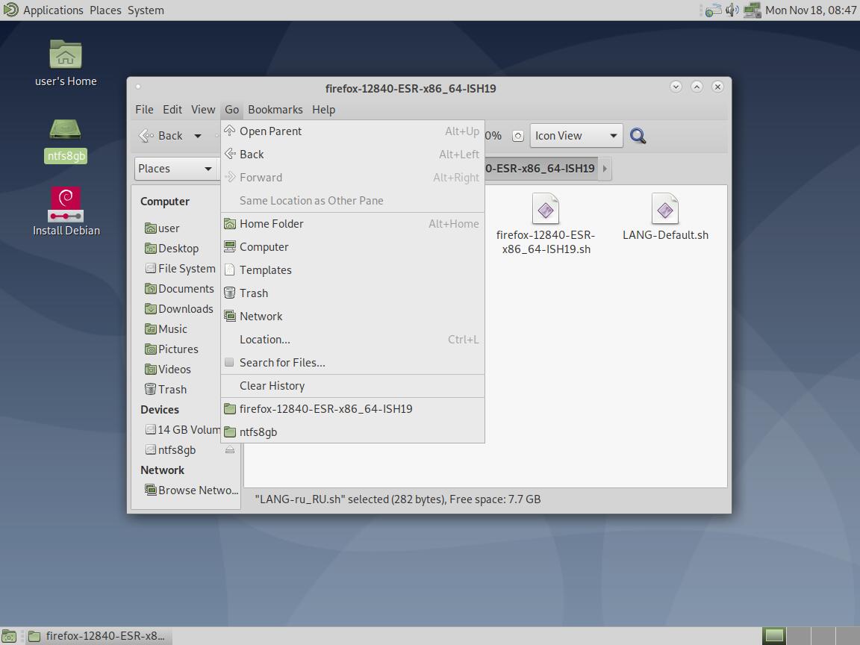Click the zoom in plus icon
This screenshot has height=645, width=860.
tap(518, 136)
